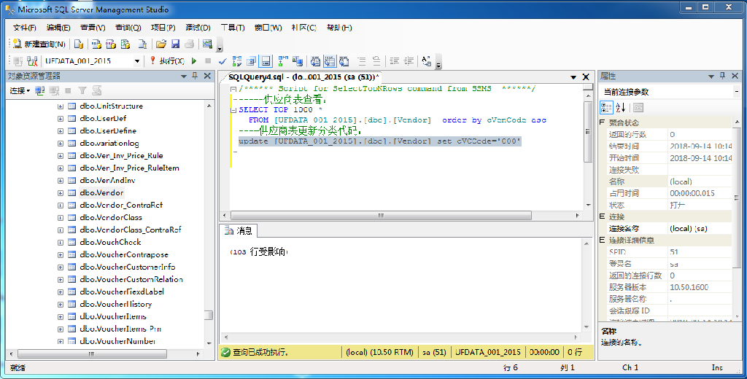Select the dbo.Ver_Inv_Price_Rule table
This screenshot has height=379, width=747.
(121, 156)
